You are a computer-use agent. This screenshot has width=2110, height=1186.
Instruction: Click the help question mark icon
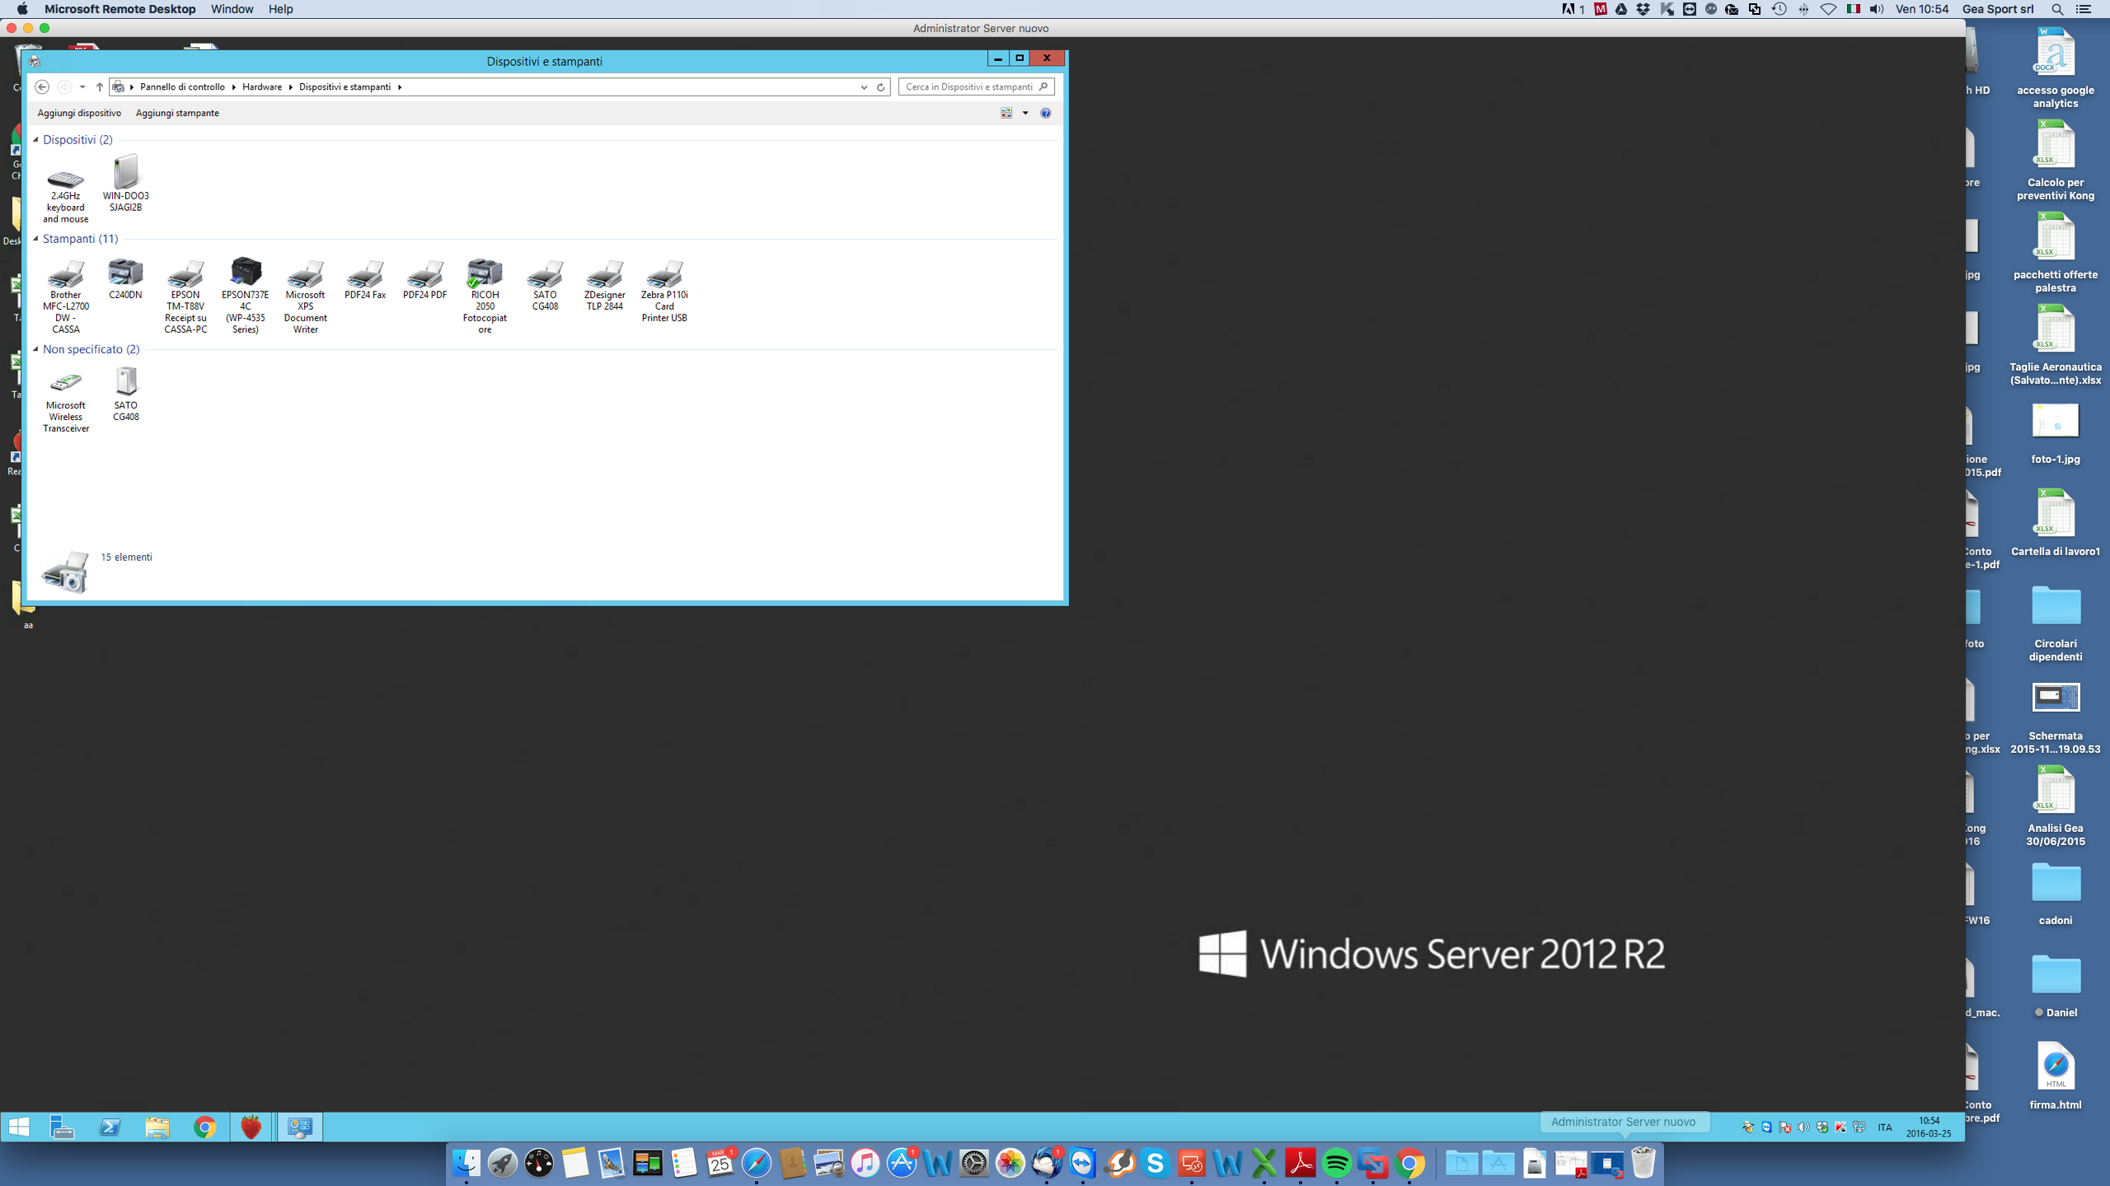click(x=1045, y=113)
